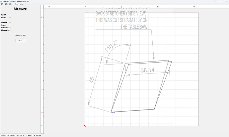The height and width of the screenshot is (137, 229).
Task: Click the Distance label in Measure panel
Action: tap(4, 23)
